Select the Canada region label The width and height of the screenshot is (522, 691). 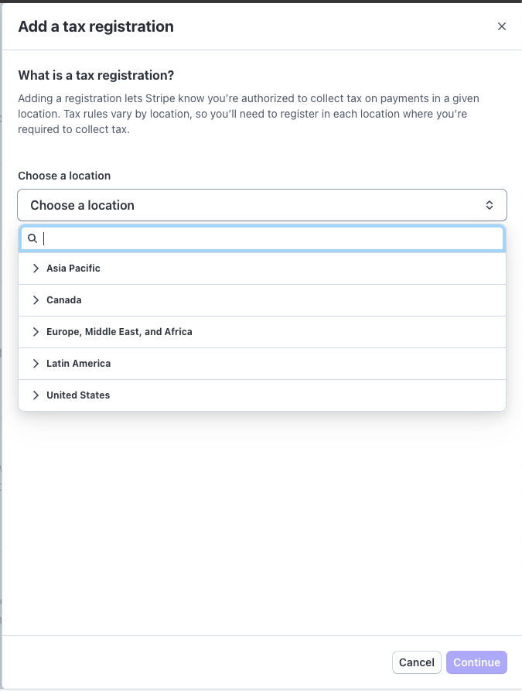(64, 300)
